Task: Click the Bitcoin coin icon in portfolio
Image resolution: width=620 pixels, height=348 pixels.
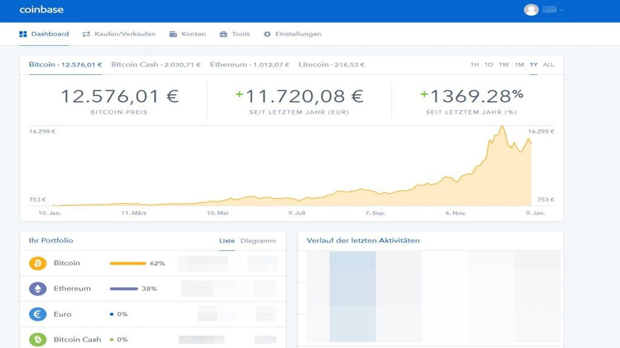Action: coord(38,263)
